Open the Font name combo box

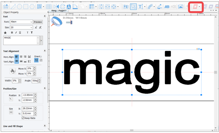point(21,22)
